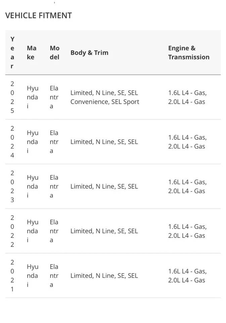Click the Hyundai cell in the 2022 row
226x323 pixels.
(x=32, y=231)
